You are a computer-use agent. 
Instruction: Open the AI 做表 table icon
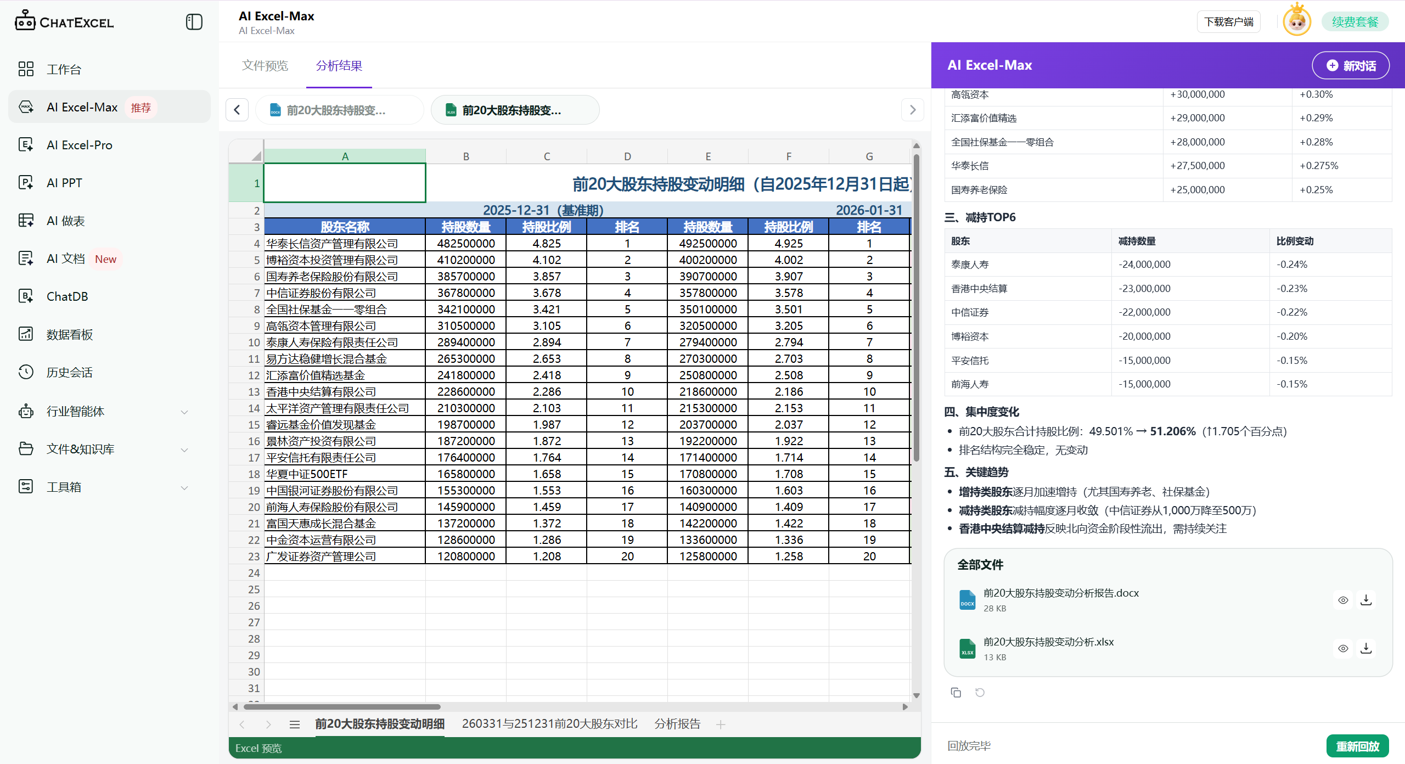point(26,220)
